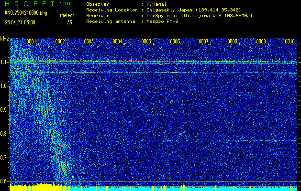The height and width of the screenshot is (191, 301).
Task: Click the Receiving antenna field label
Action: (x=111, y=21)
